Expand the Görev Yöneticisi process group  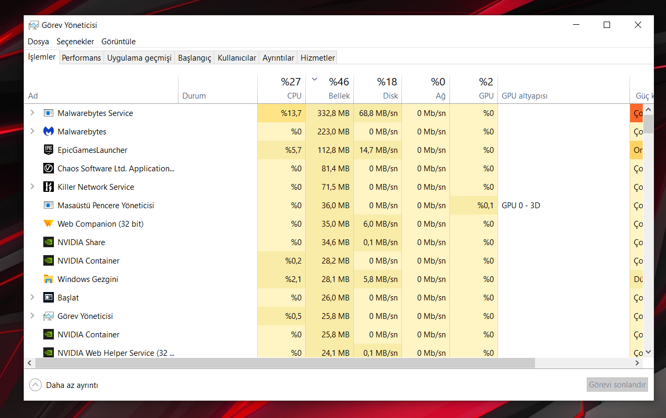[x=32, y=316]
